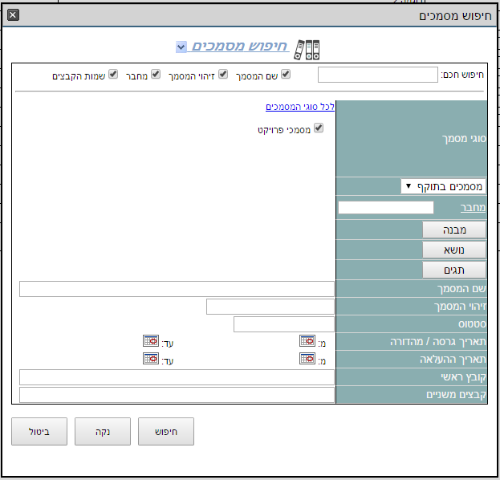Click the נקה clear button
This screenshot has height=480, width=500.
click(103, 431)
